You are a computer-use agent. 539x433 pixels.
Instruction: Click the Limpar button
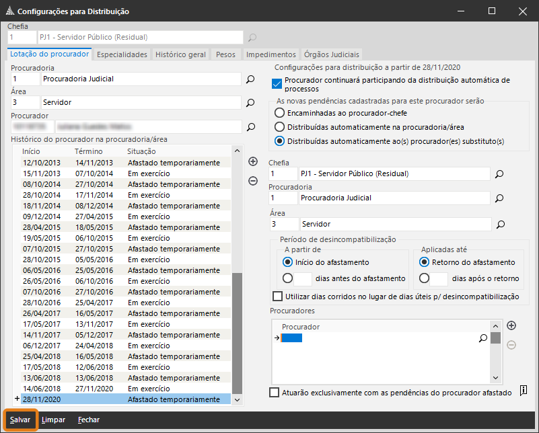pos(53,420)
